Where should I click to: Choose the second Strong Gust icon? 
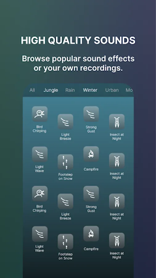tap(91, 194)
